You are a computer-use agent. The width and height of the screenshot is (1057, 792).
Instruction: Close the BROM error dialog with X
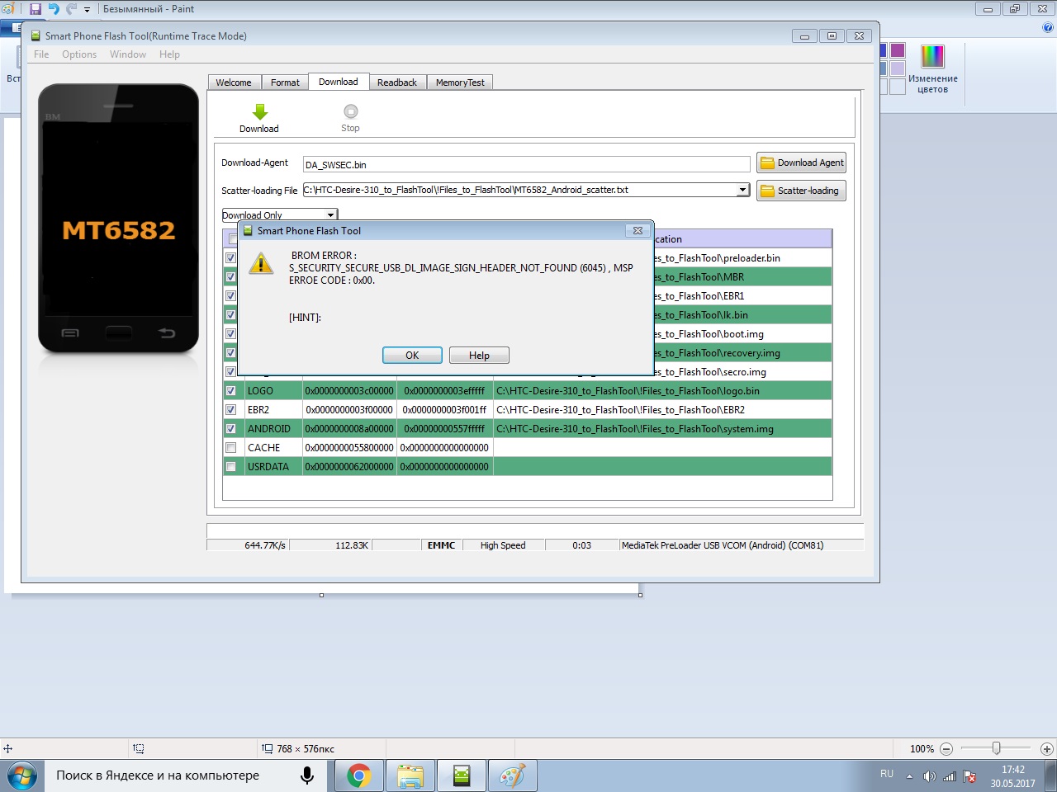[x=638, y=231]
